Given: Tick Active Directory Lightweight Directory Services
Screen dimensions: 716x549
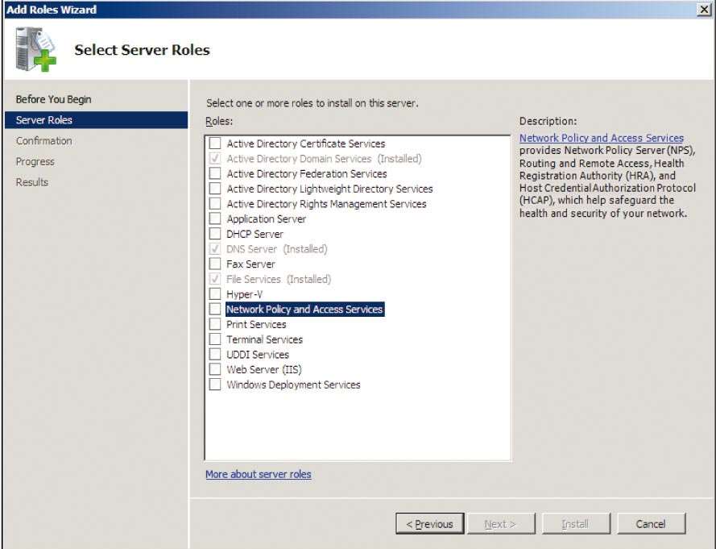Looking at the screenshot, I should pyautogui.click(x=214, y=189).
